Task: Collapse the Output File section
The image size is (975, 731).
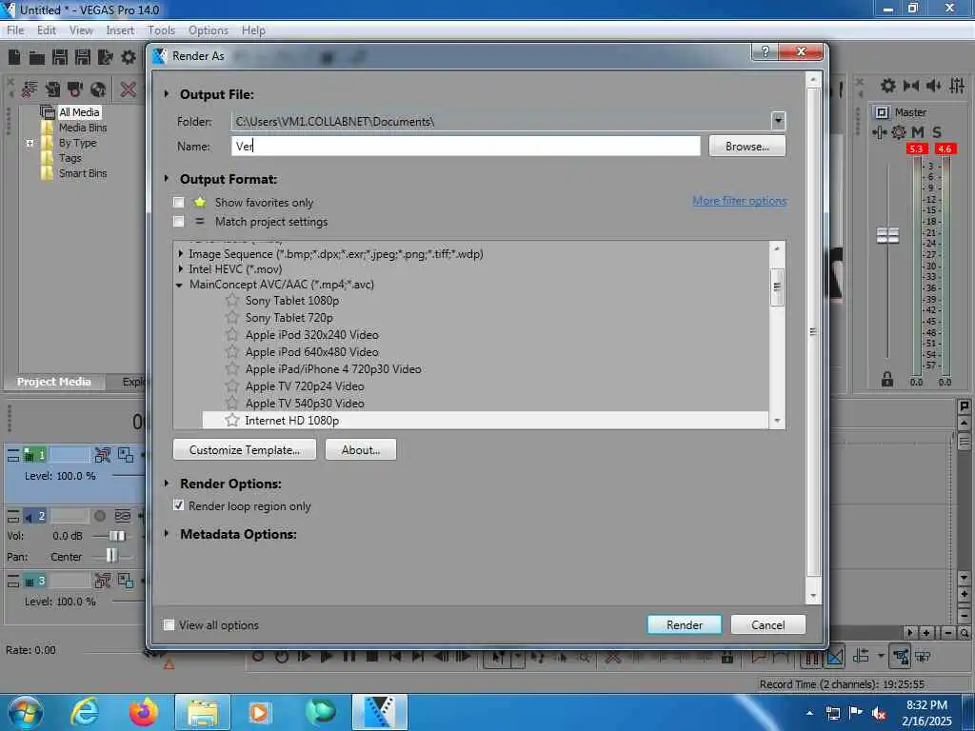Action: click(x=166, y=94)
